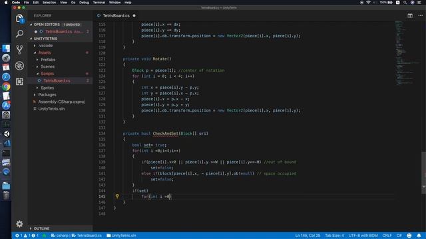This screenshot has height=239, width=426.
Task: Open Assembly-CSharp.csproj file
Action: point(61,102)
